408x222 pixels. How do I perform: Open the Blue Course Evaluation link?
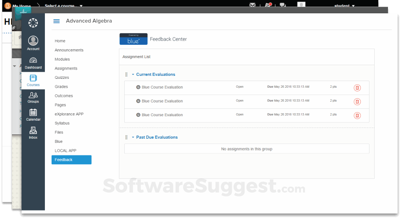161,87
